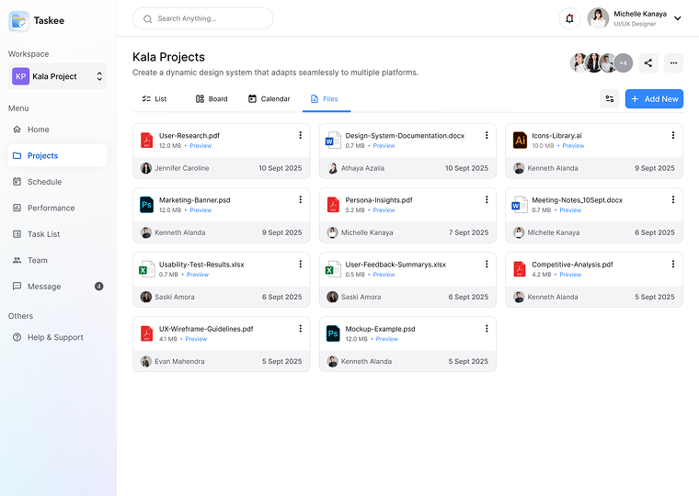This screenshot has height=496, width=699.
Task: Open Team in sidebar menu
Action: [58, 261]
